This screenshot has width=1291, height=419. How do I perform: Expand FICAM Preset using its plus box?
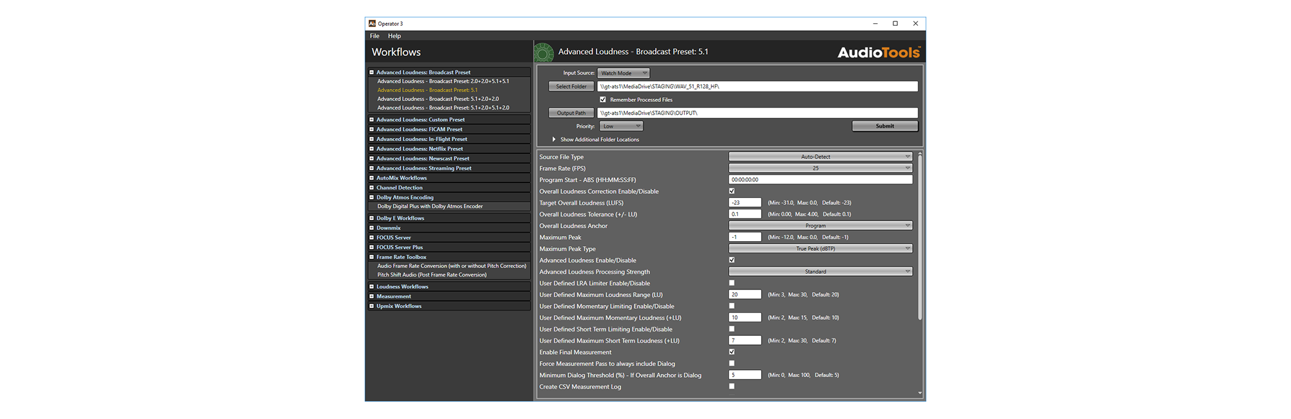click(372, 129)
